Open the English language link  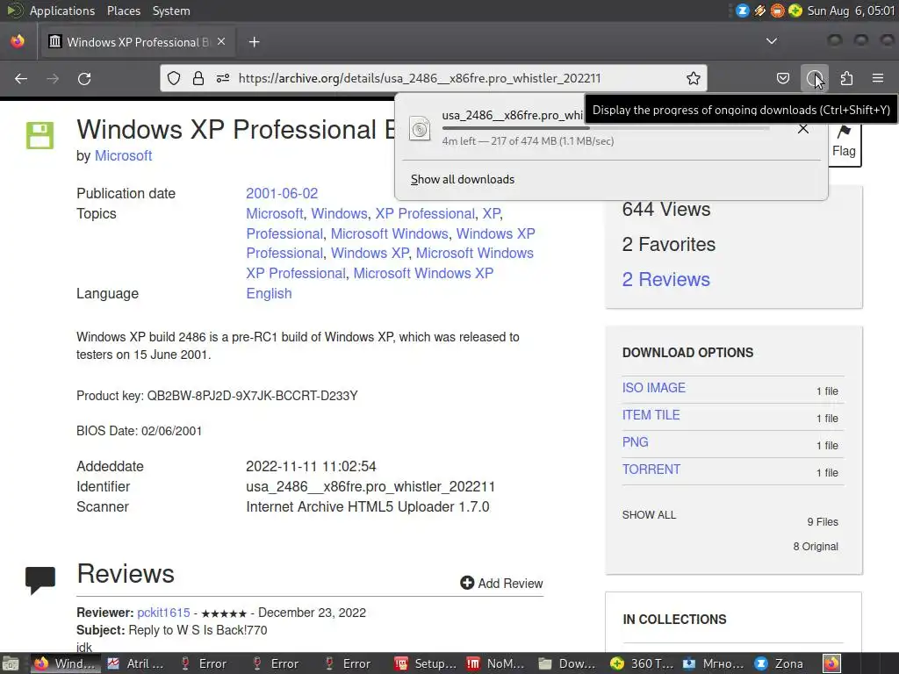click(269, 293)
